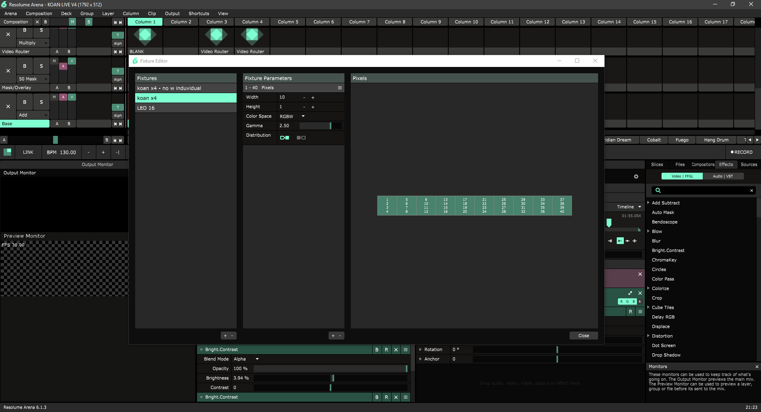This screenshot has width=761, height=412.
Task: Toggle Bypass on the Base layer
Action: coord(25,102)
